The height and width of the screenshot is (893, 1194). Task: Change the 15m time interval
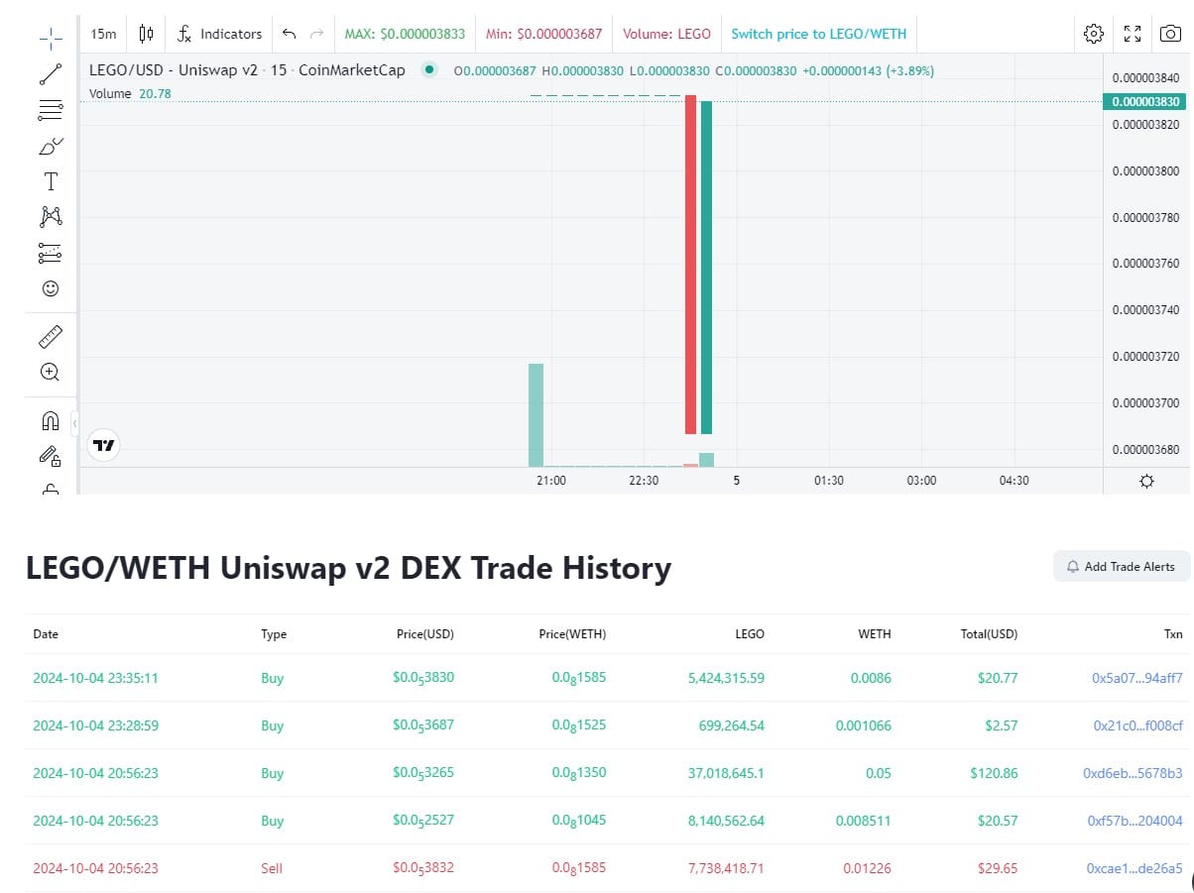103,34
